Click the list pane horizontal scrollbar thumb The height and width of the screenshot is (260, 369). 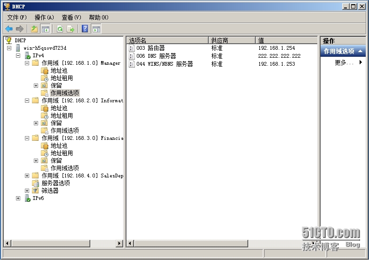tap(191, 243)
